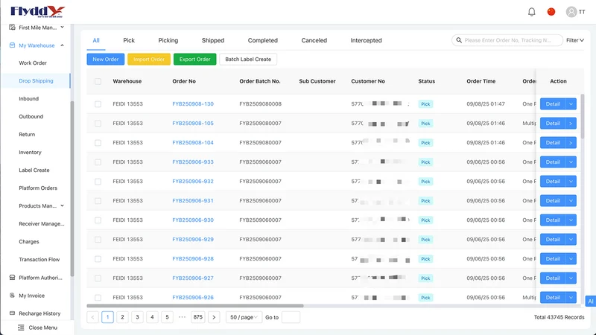Click the pagination ellipsis jump button
596x335 pixels.
[182, 317]
